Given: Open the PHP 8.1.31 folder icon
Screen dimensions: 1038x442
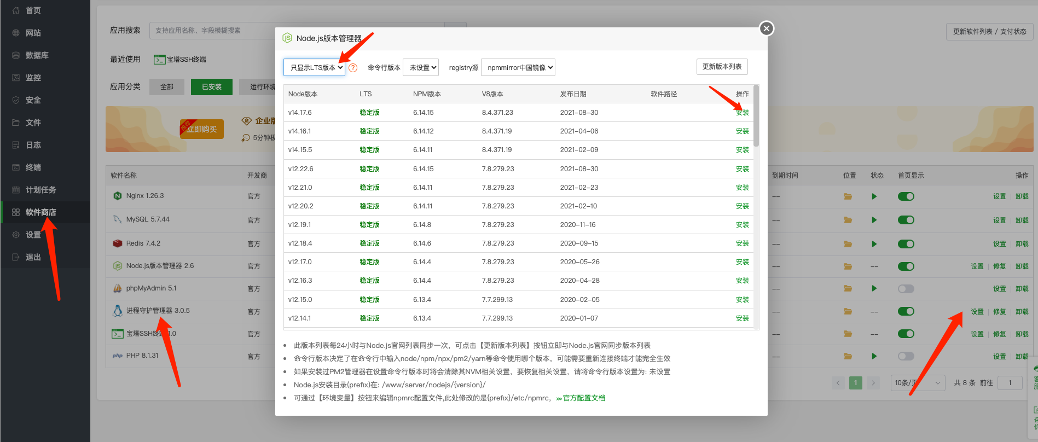Looking at the screenshot, I should 848,356.
